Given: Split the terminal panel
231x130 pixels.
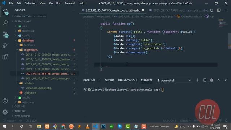Looking at the screenshot, I should 205,80.
